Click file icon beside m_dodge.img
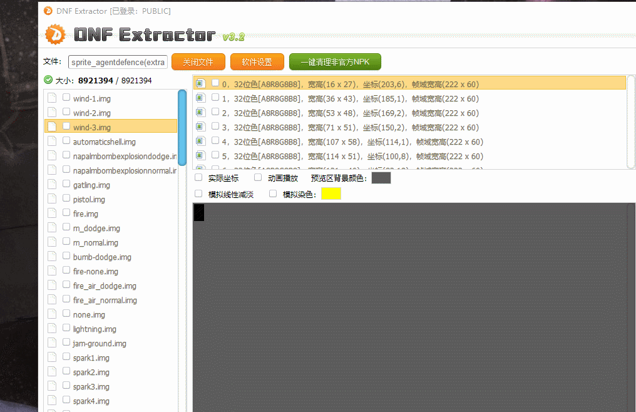636x412 pixels. (52, 228)
